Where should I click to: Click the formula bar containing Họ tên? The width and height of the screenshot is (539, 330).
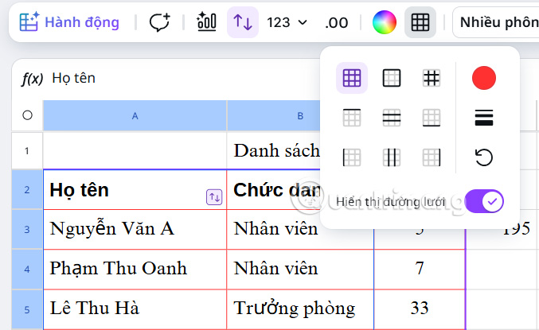click(184, 78)
